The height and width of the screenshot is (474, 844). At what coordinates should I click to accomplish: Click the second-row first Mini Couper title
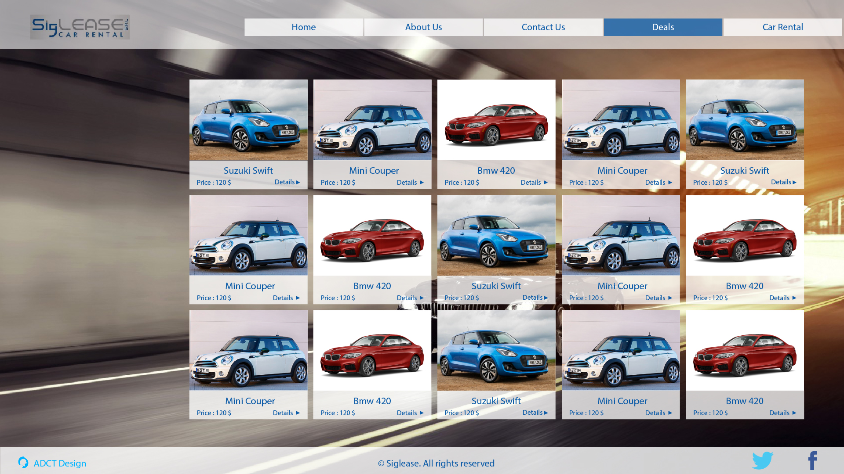pos(250,286)
